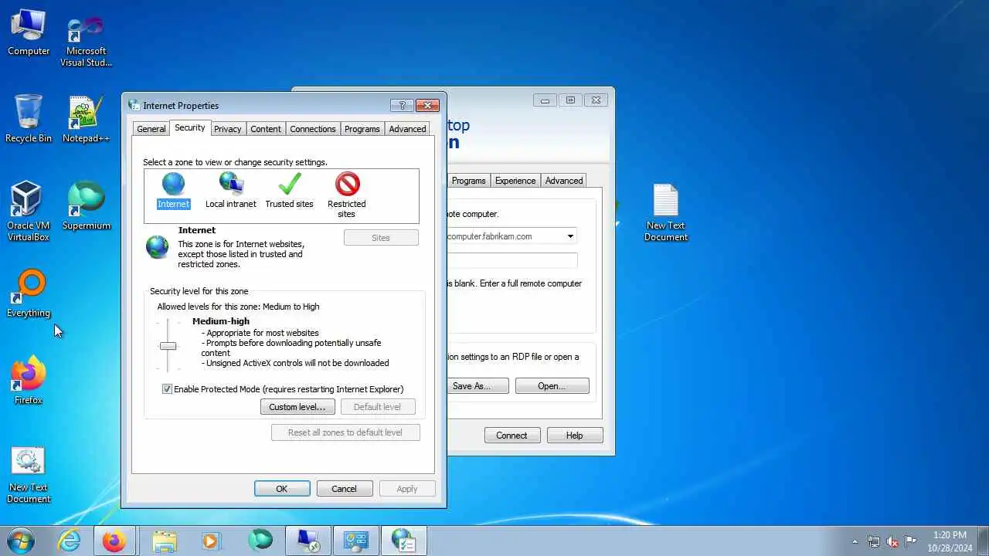This screenshot has width=989, height=556.
Task: Click the network tray icon
Action: pos(874,541)
